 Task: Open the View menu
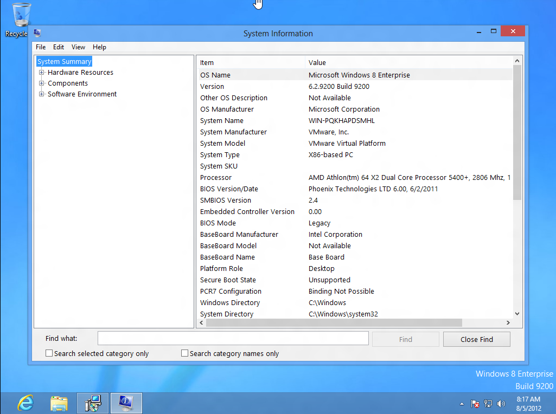click(78, 47)
